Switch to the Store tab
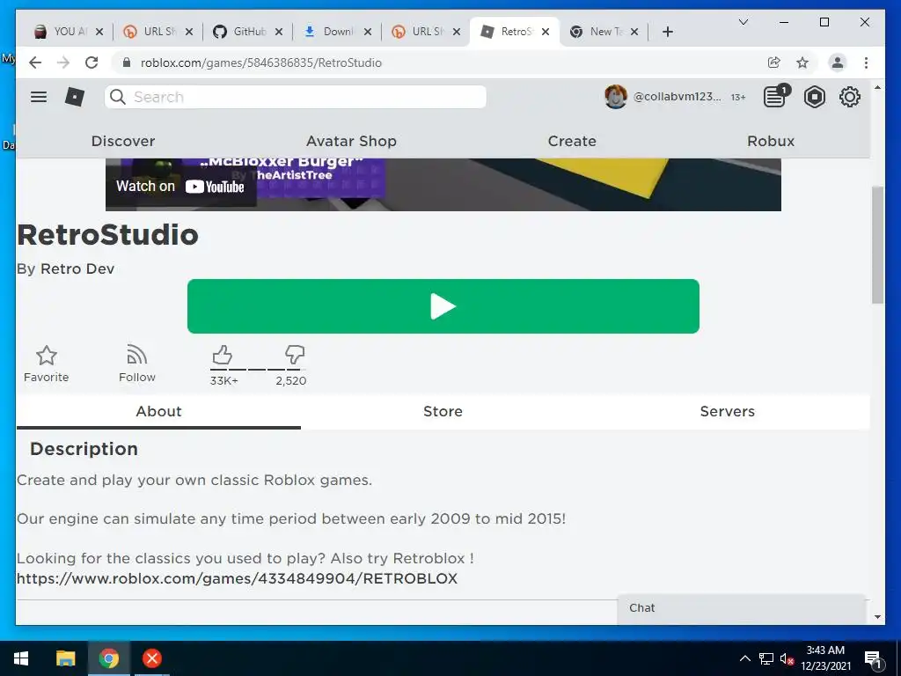This screenshot has width=901, height=676. 443,412
